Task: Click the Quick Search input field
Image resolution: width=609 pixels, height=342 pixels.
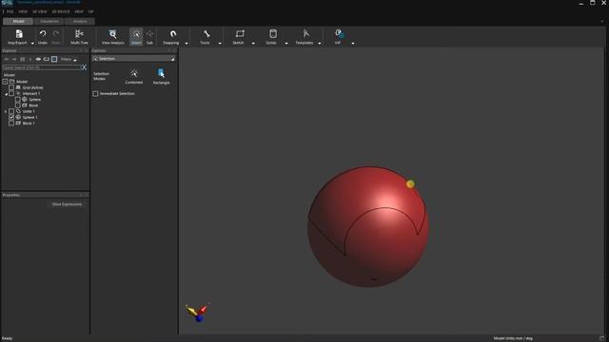Action: tap(41, 67)
